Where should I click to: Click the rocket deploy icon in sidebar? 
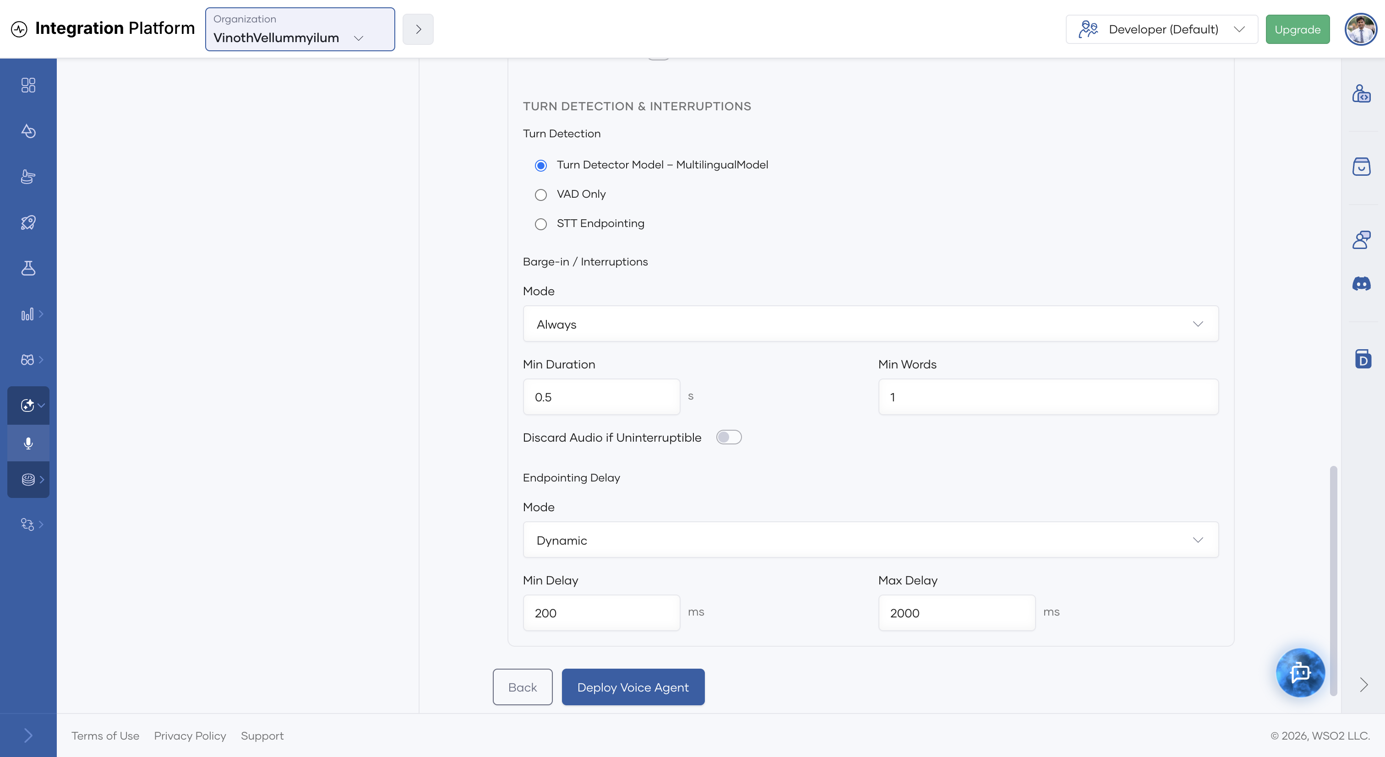pos(28,222)
